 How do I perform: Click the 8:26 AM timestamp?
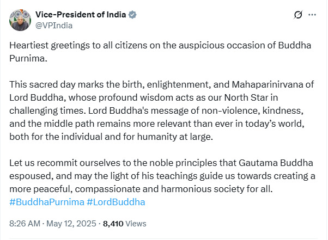tap(25, 224)
